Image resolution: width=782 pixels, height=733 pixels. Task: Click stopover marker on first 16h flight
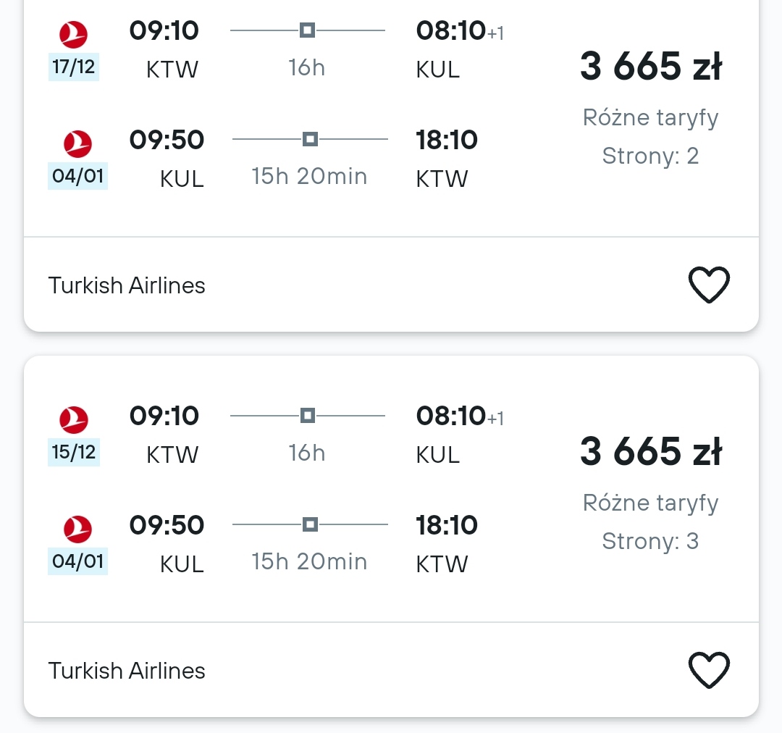coord(307,30)
